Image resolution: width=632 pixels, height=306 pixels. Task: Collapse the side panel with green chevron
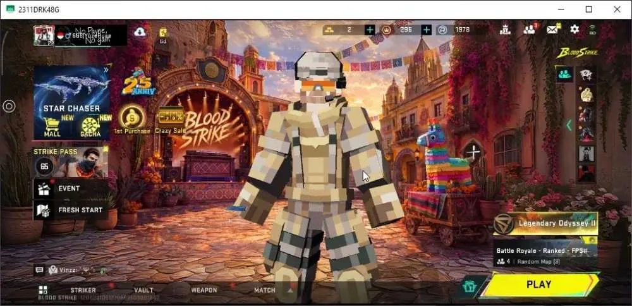pos(569,125)
